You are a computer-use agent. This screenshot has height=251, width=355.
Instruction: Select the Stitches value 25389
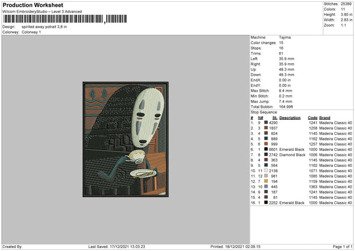(346, 4)
